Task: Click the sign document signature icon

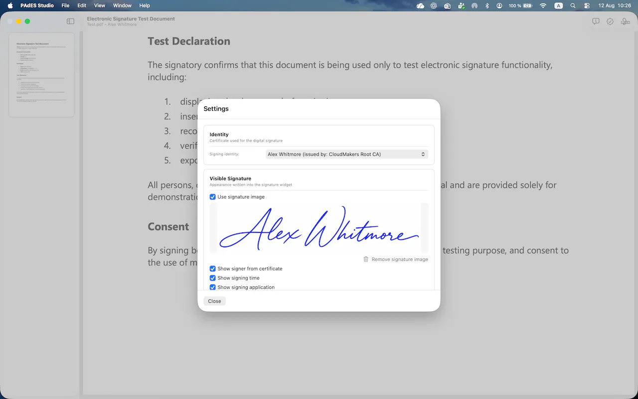Action: tap(625, 21)
